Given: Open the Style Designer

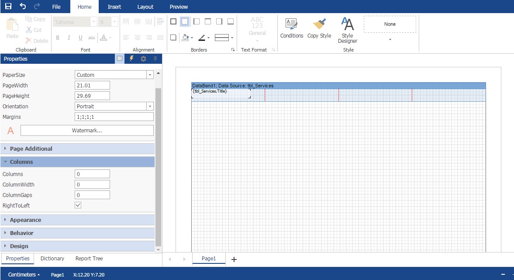Looking at the screenshot, I should point(348,30).
